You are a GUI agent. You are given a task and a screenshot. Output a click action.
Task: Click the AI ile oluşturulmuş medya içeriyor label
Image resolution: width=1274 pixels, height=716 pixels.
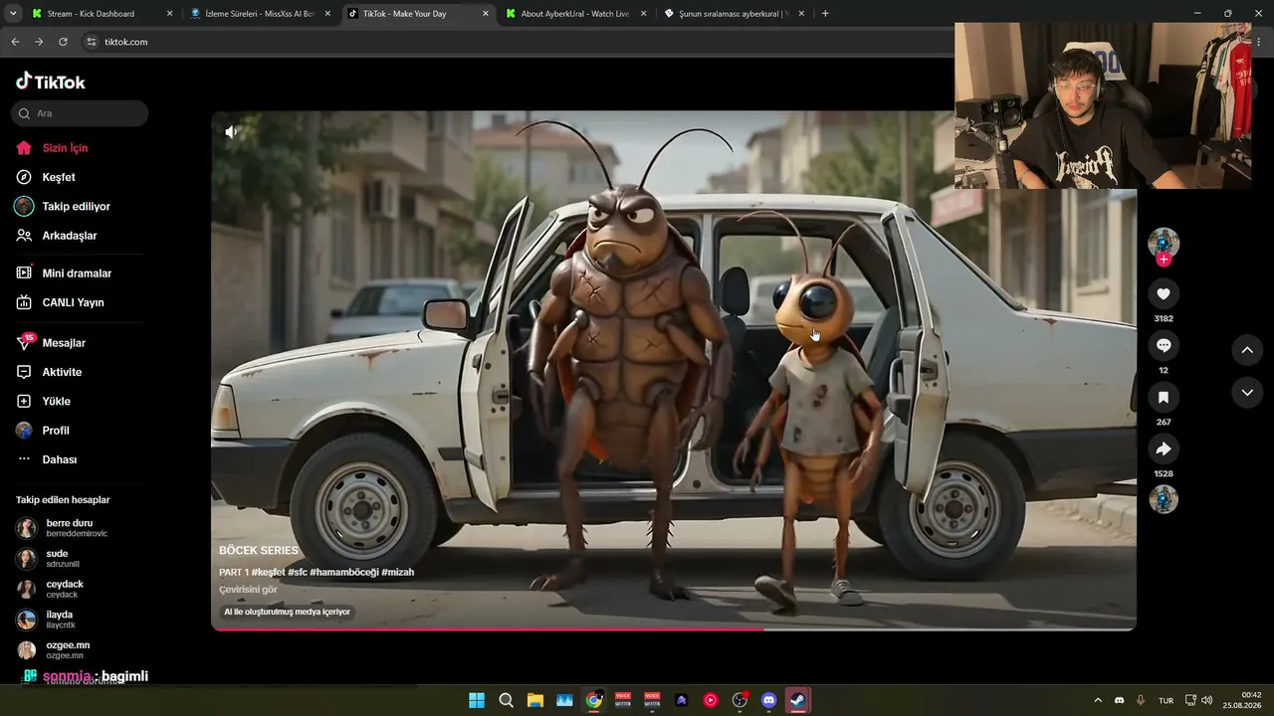[x=288, y=612]
